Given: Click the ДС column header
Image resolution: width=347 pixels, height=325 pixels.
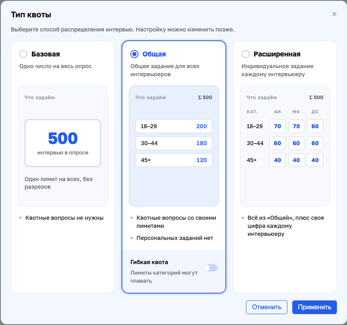Looking at the screenshot, I should [315, 112].
